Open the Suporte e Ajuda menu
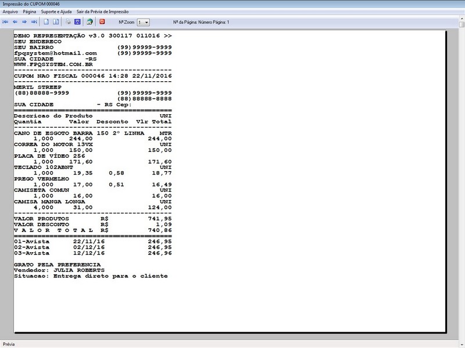Screen dimensions: 465x348 coord(56,12)
